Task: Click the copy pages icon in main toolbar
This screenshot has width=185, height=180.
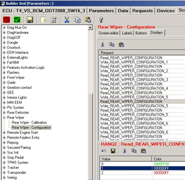Action: [x=77, y=20]
